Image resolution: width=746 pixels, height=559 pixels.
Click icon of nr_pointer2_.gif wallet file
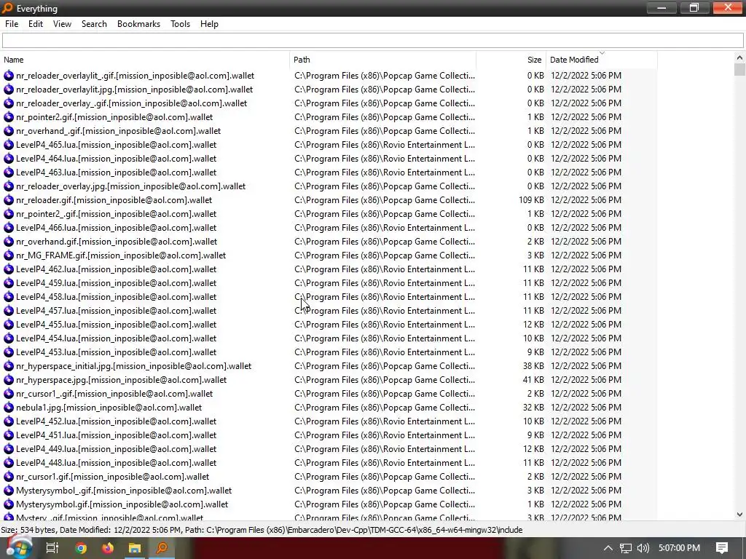[x=9, y=214]
